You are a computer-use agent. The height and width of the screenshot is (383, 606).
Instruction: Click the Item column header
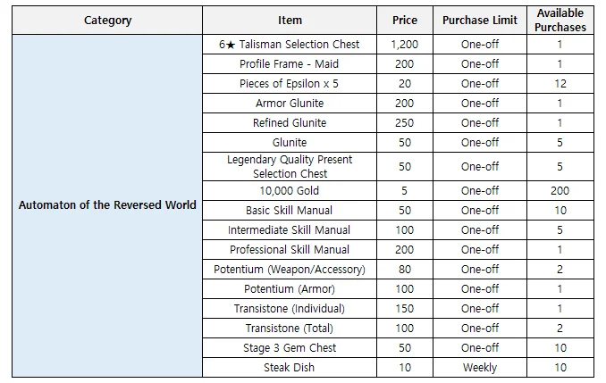coord(290,20)
